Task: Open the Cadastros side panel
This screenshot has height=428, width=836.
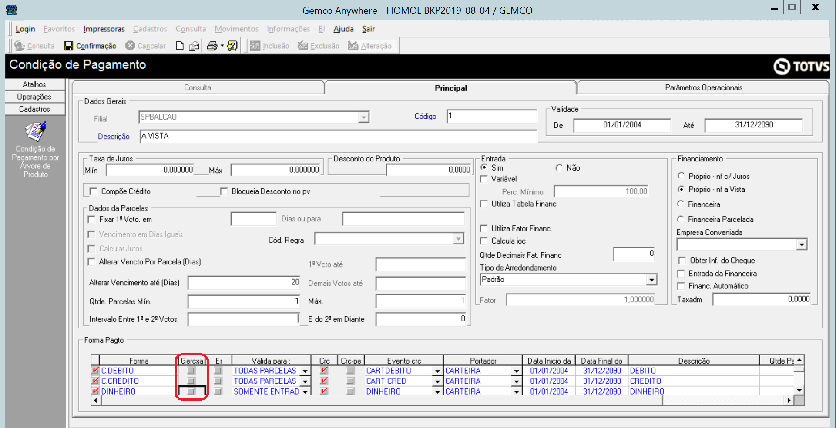Action: pos(35,109)
